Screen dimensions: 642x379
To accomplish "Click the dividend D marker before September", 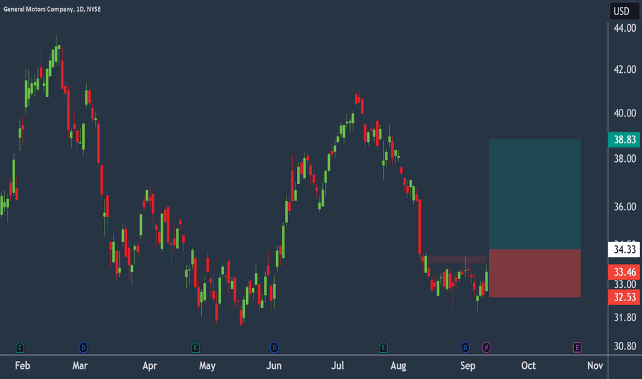I will [465, 347].
